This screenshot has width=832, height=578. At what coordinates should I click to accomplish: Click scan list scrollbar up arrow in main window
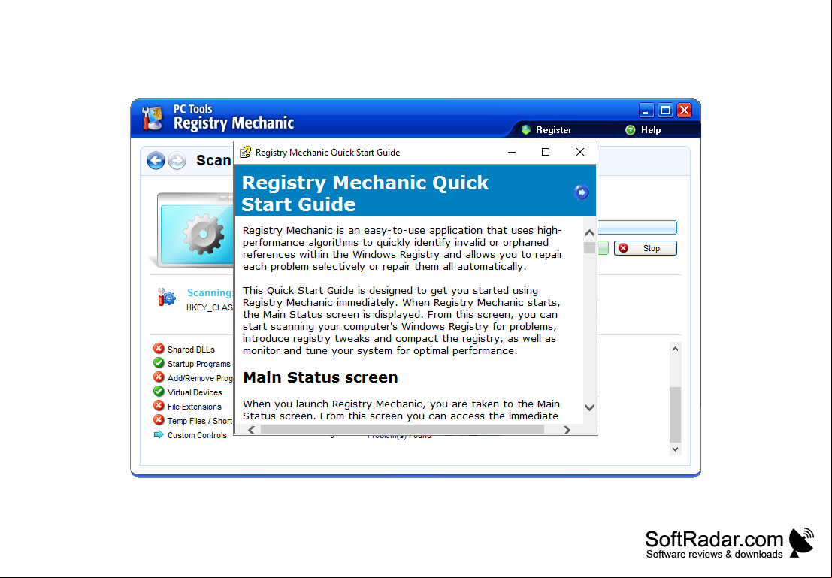coord(675,349)
